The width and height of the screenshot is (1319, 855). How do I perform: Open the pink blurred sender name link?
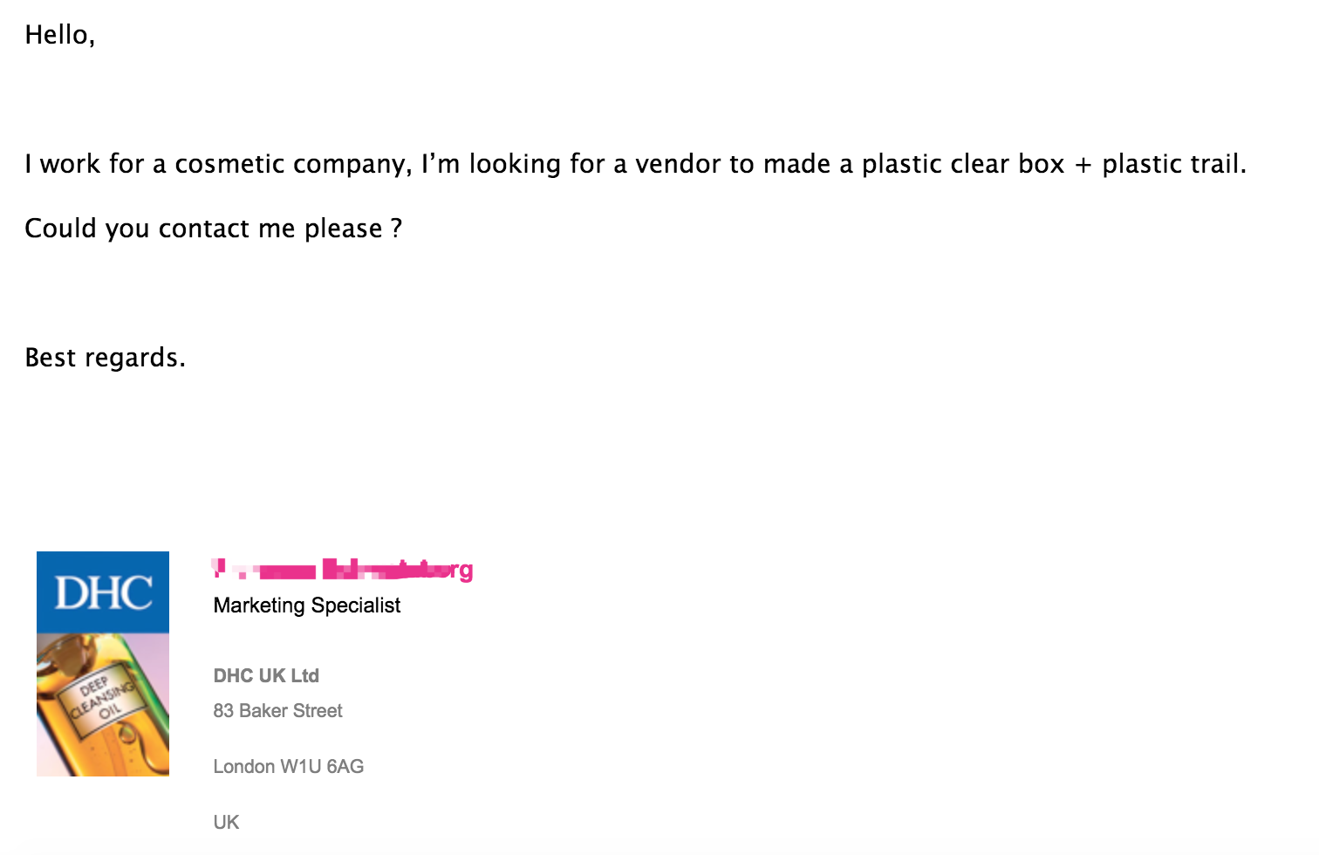point(343,571)
